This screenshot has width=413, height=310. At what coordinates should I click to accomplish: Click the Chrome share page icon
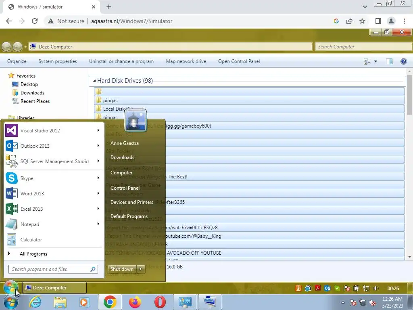pyautogui.click(x=349, y=21)
